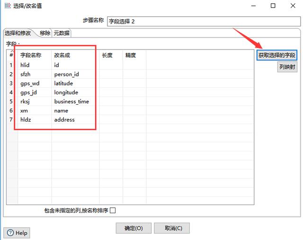Click the 'longitude' rename cell

point(75,92)
